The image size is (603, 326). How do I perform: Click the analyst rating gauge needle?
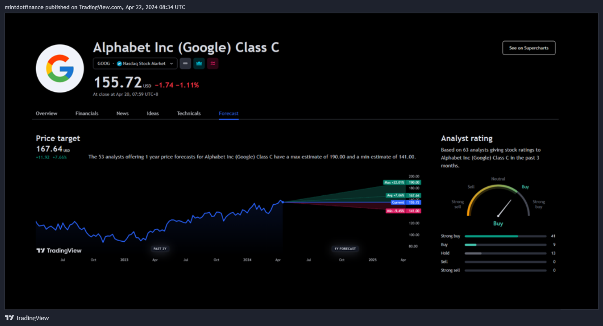point(504,208)
